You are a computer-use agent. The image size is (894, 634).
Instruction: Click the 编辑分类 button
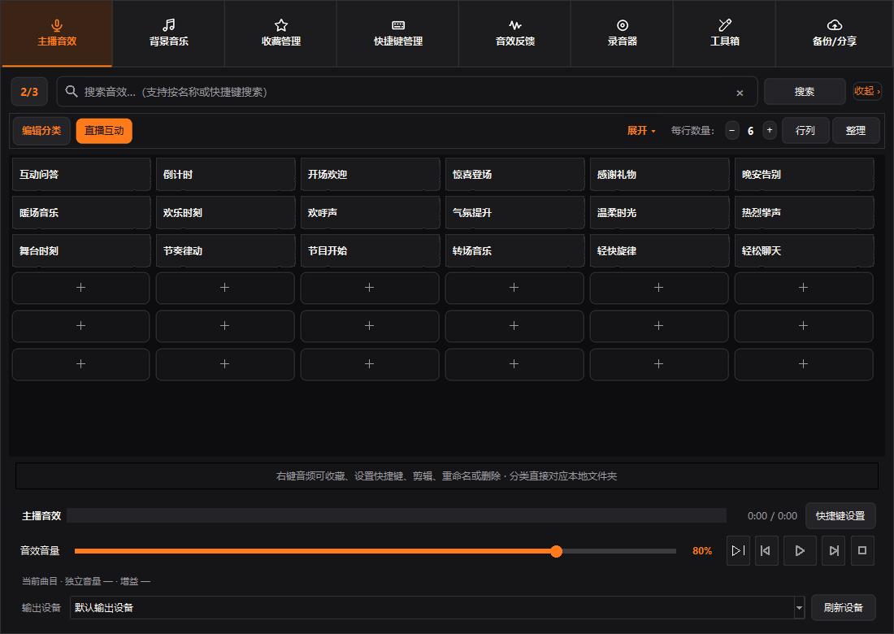[41, 131]
